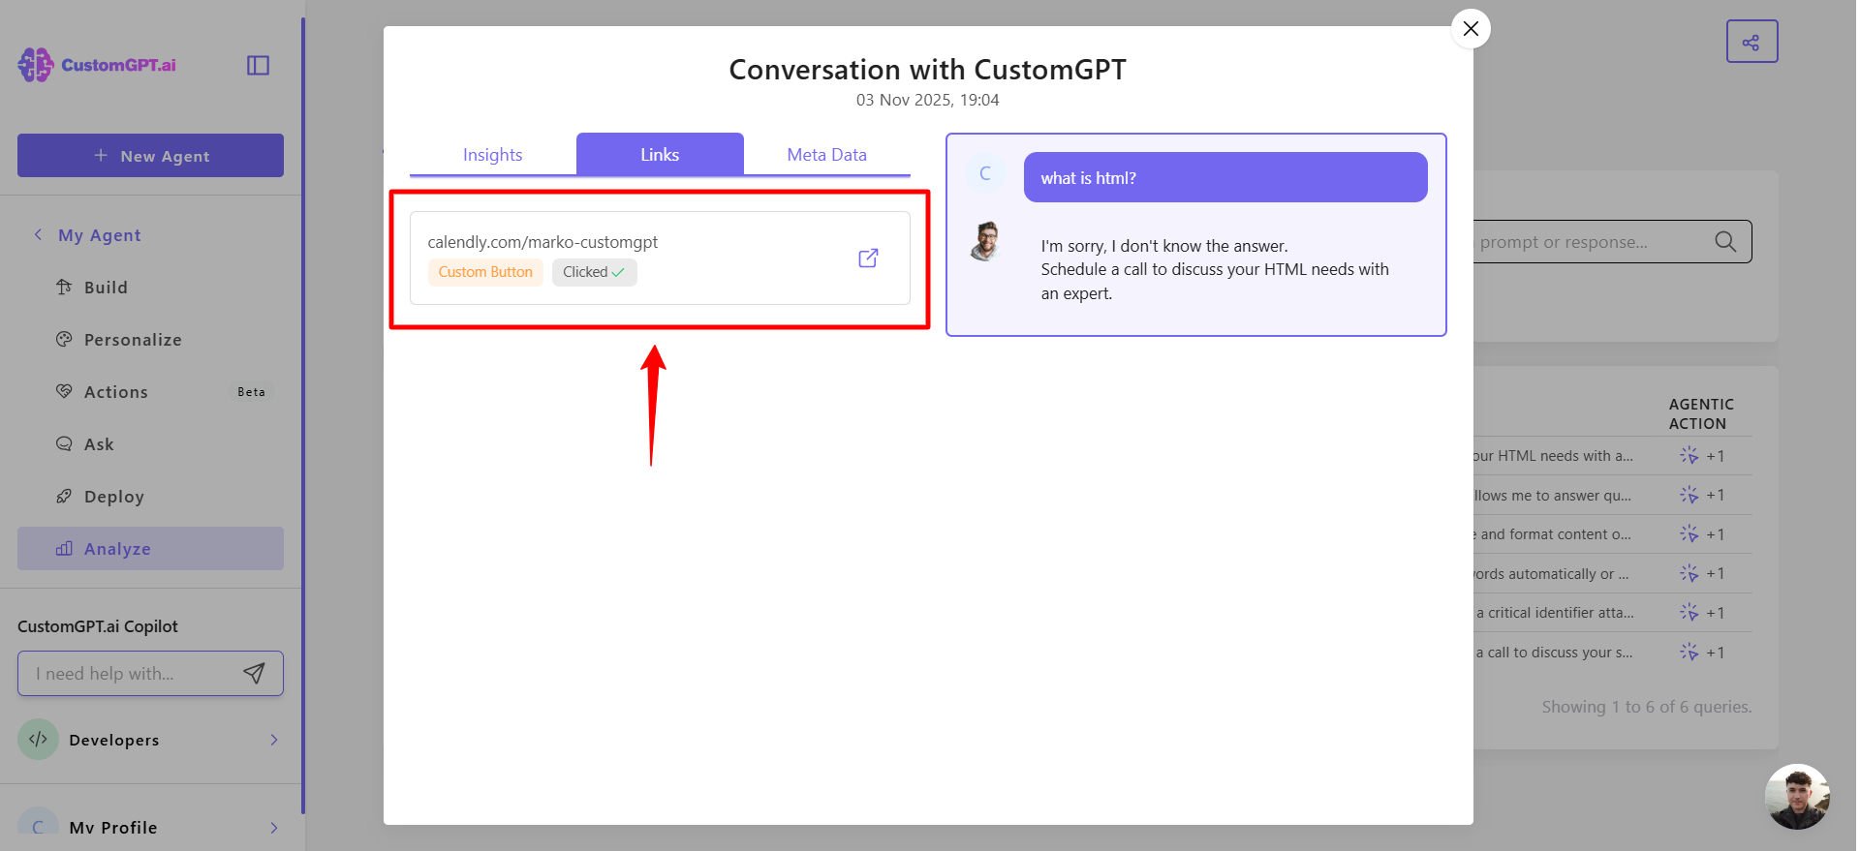The image size is (1860, 851).
Task: Collapse sidebar with the panel toggle icon
Action: (x=258, y=65)
